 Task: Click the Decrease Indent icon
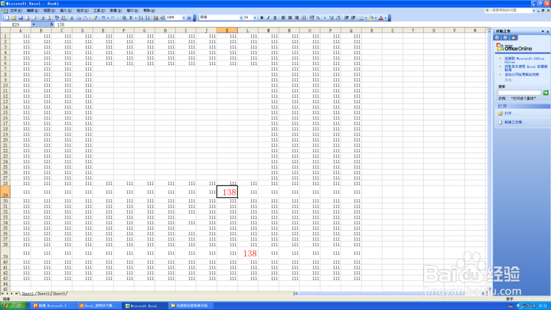pyautogui.click(x=346, y=18)
